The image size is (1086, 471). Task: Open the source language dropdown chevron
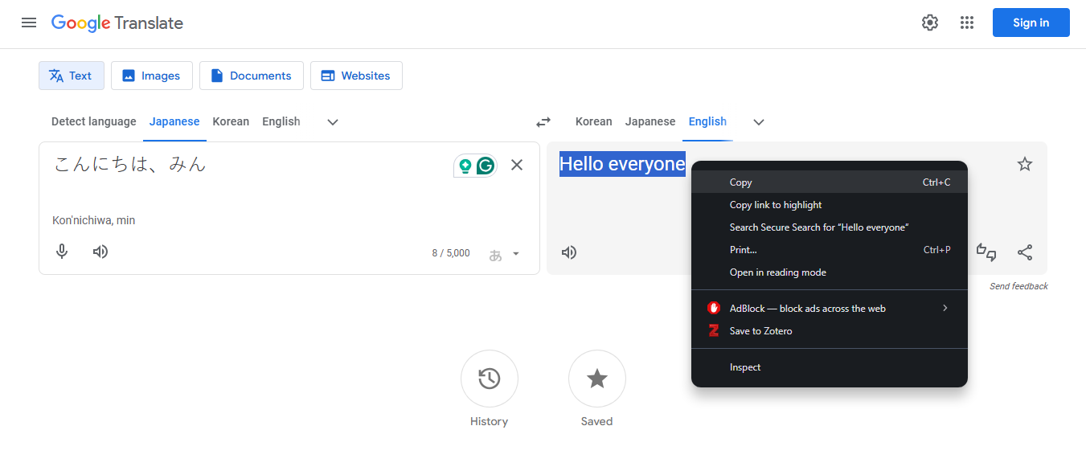[332, 122]
